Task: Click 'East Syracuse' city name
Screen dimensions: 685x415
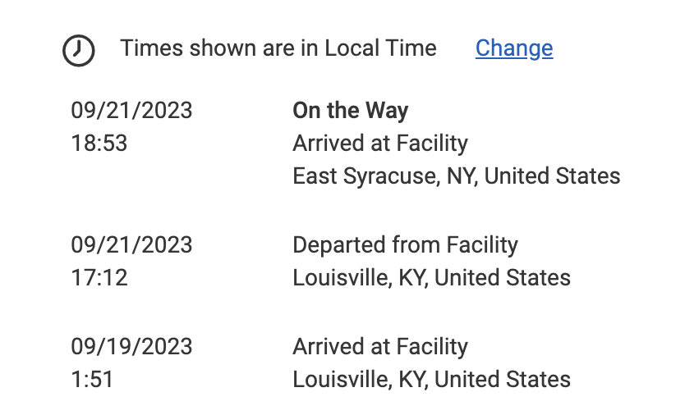Action: click(x=361, y=176)
